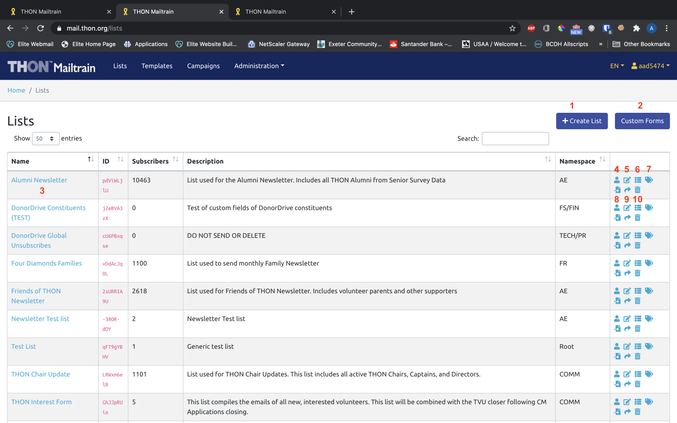Click the lists Search input field
This screenshot has height=423, width=677.
[515, 139]
